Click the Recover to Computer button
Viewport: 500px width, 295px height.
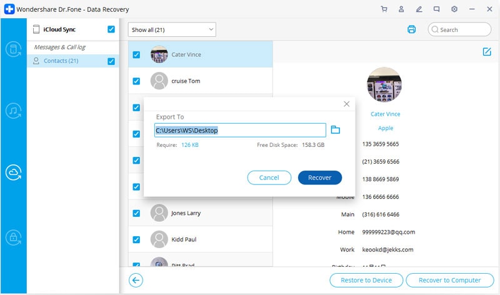(x=449, y=281)
